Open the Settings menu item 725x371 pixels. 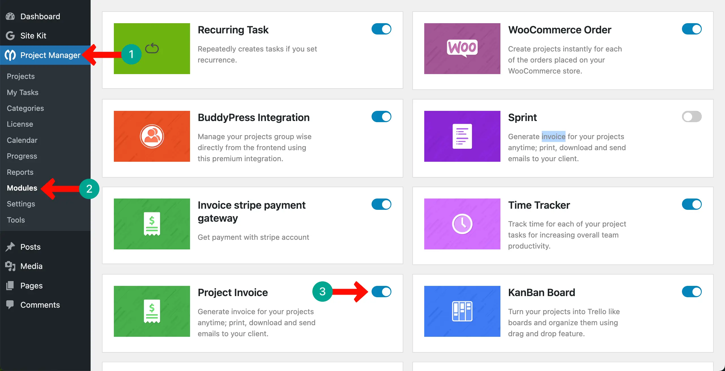coord(21,204)
